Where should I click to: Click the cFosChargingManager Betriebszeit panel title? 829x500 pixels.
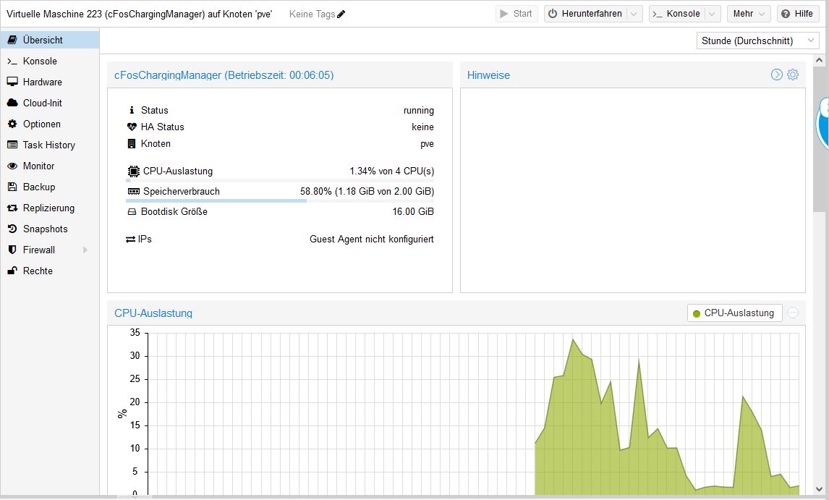click(224, 75)
